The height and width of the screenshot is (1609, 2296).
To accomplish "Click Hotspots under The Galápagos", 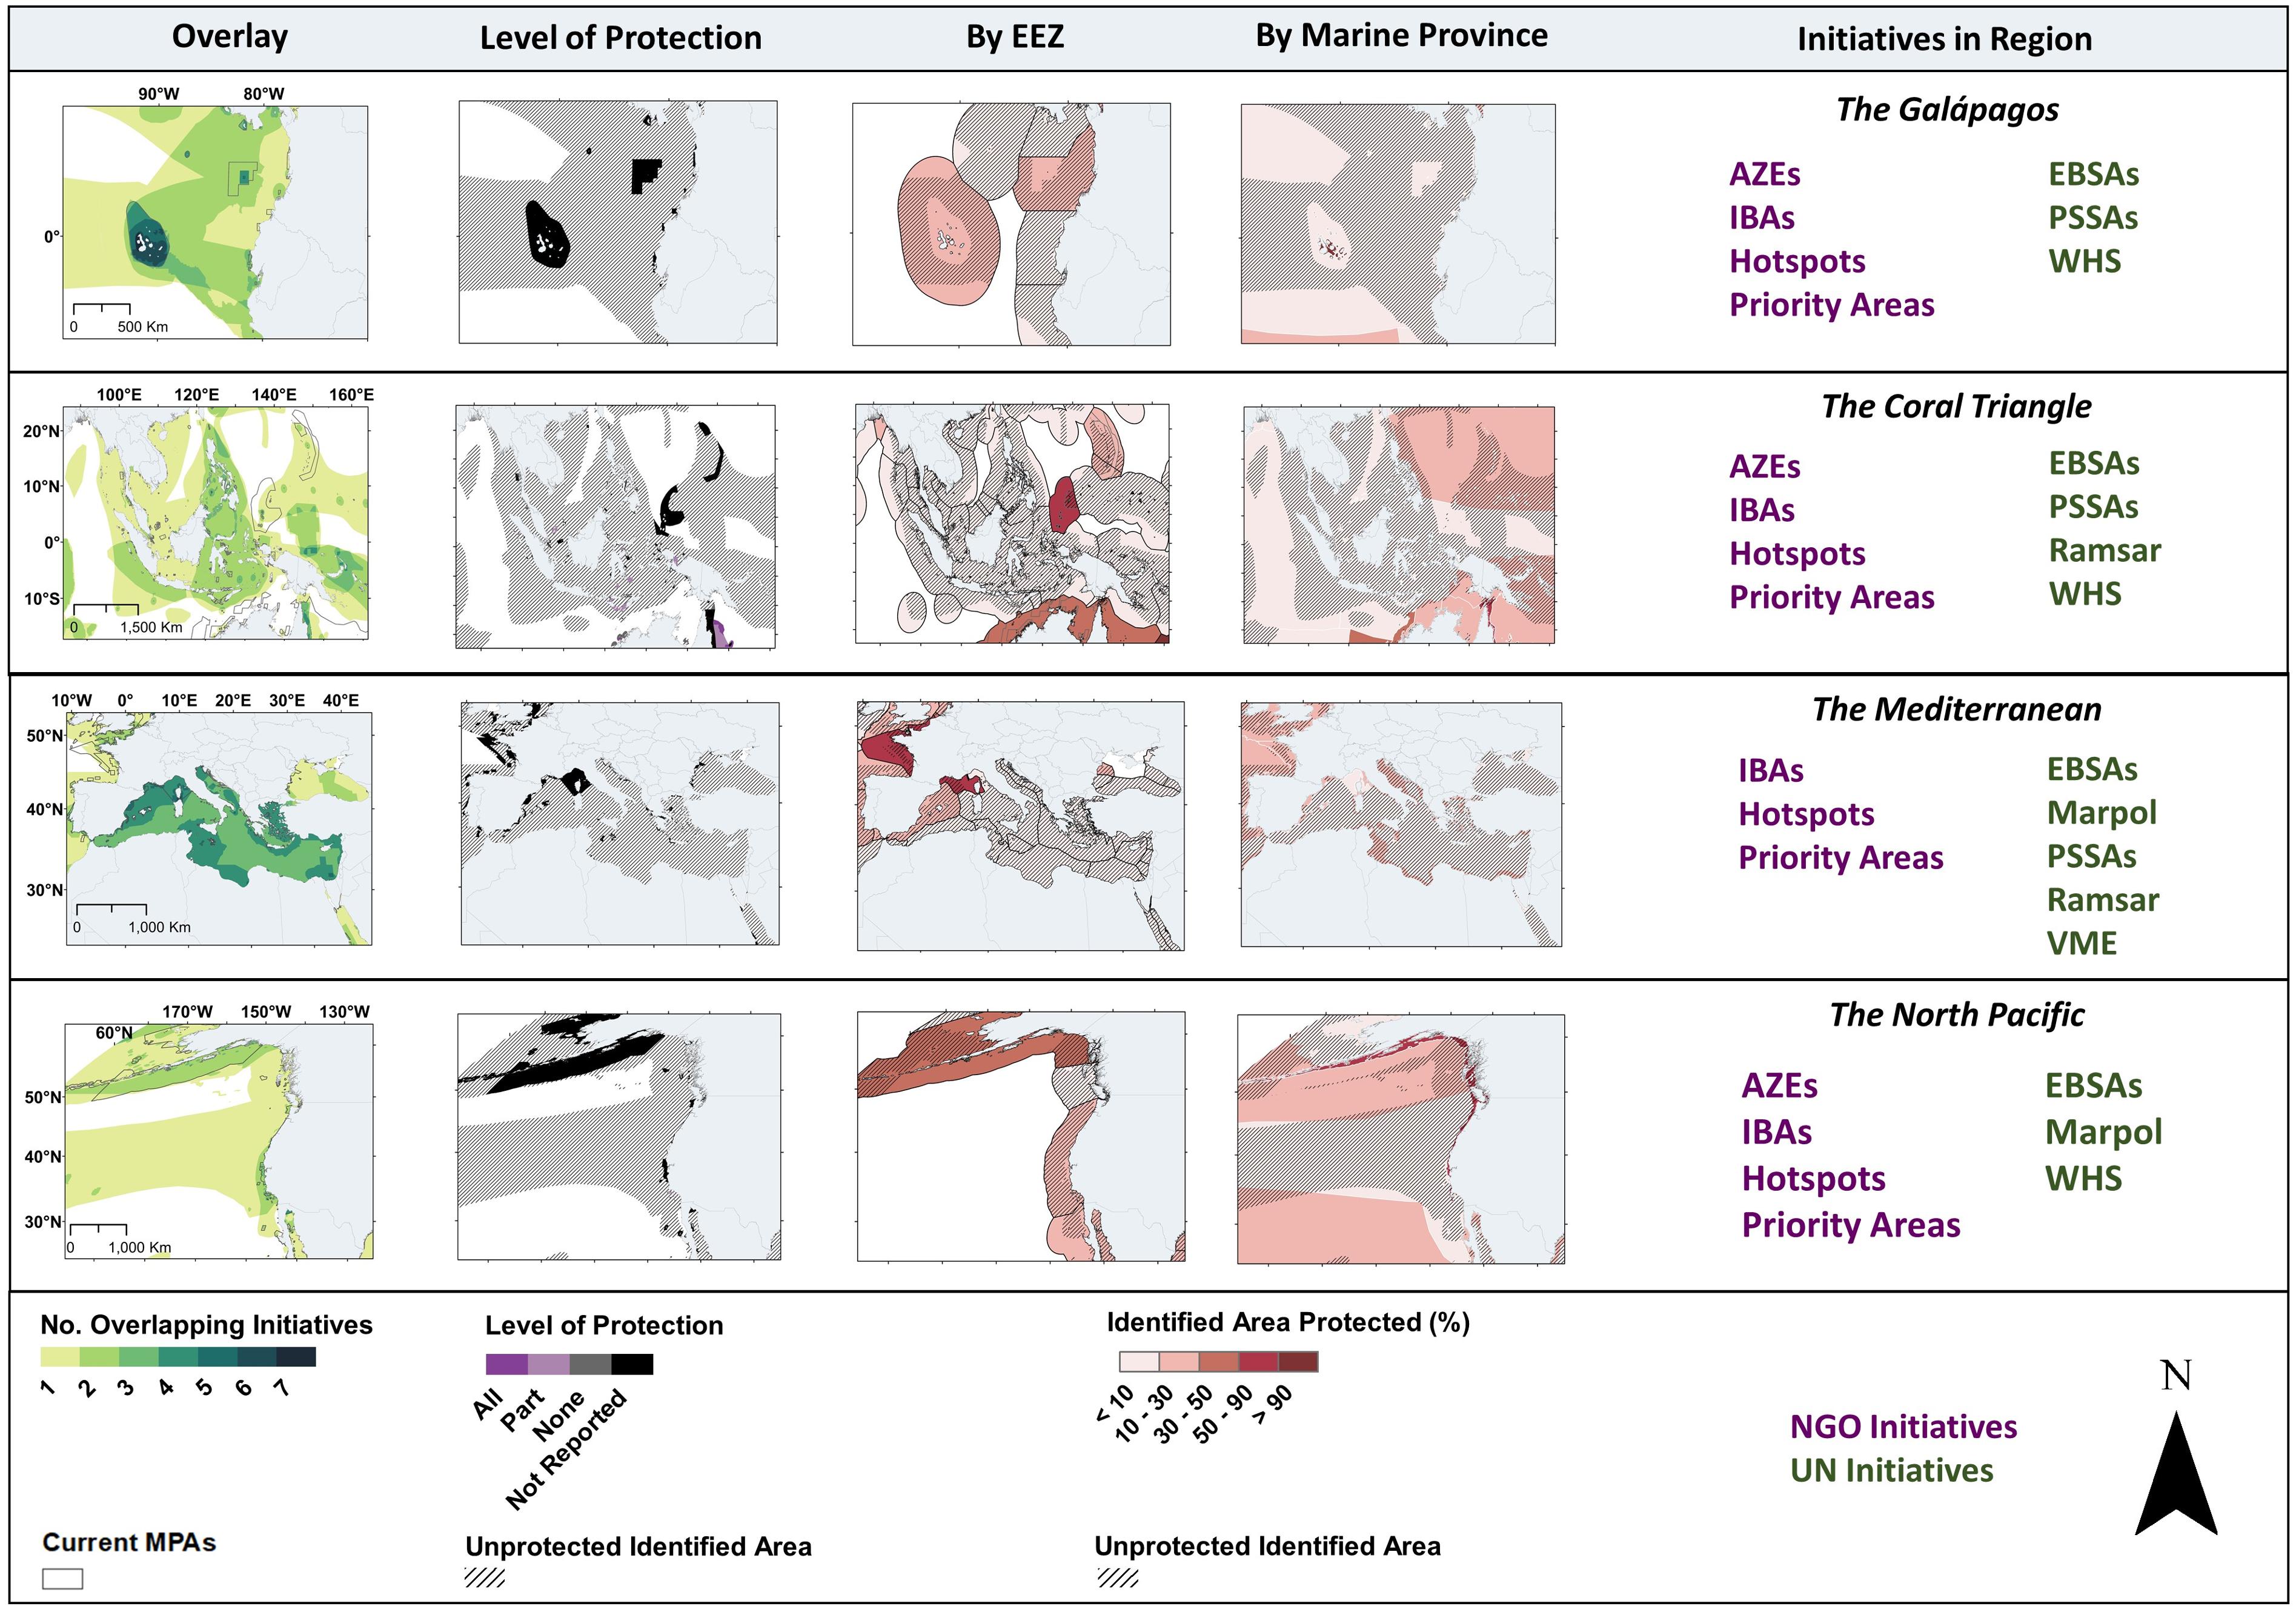I will (x=1797, y=261).
